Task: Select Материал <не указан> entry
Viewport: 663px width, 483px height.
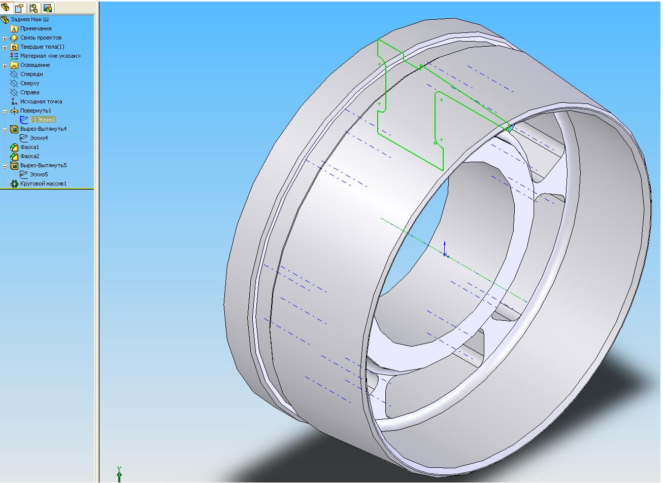Action: point(50,56)
